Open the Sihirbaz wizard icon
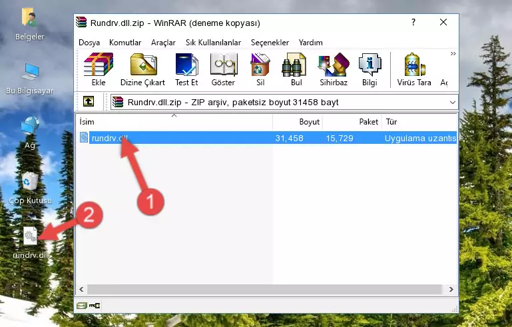The image size is (512, 327). click(x=334, y=69)
